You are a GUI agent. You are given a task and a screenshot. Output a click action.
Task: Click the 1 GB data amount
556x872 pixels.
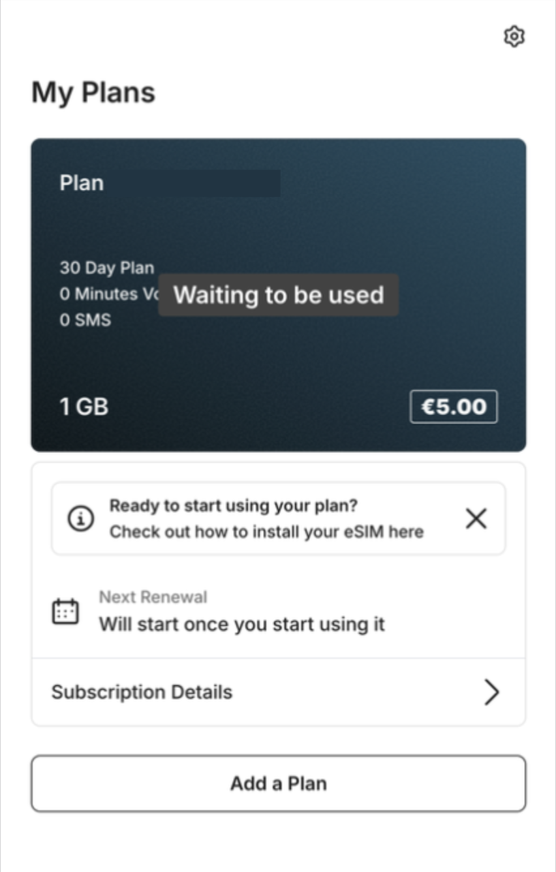coord(84,407)
